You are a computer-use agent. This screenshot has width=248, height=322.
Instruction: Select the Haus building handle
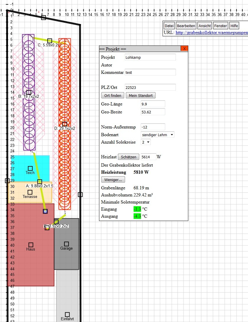(x=31, y=245)
